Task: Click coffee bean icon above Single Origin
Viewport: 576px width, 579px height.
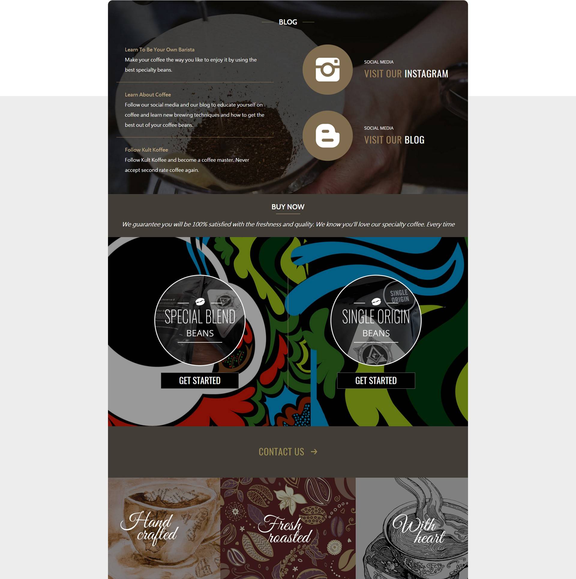Action: 376,301
